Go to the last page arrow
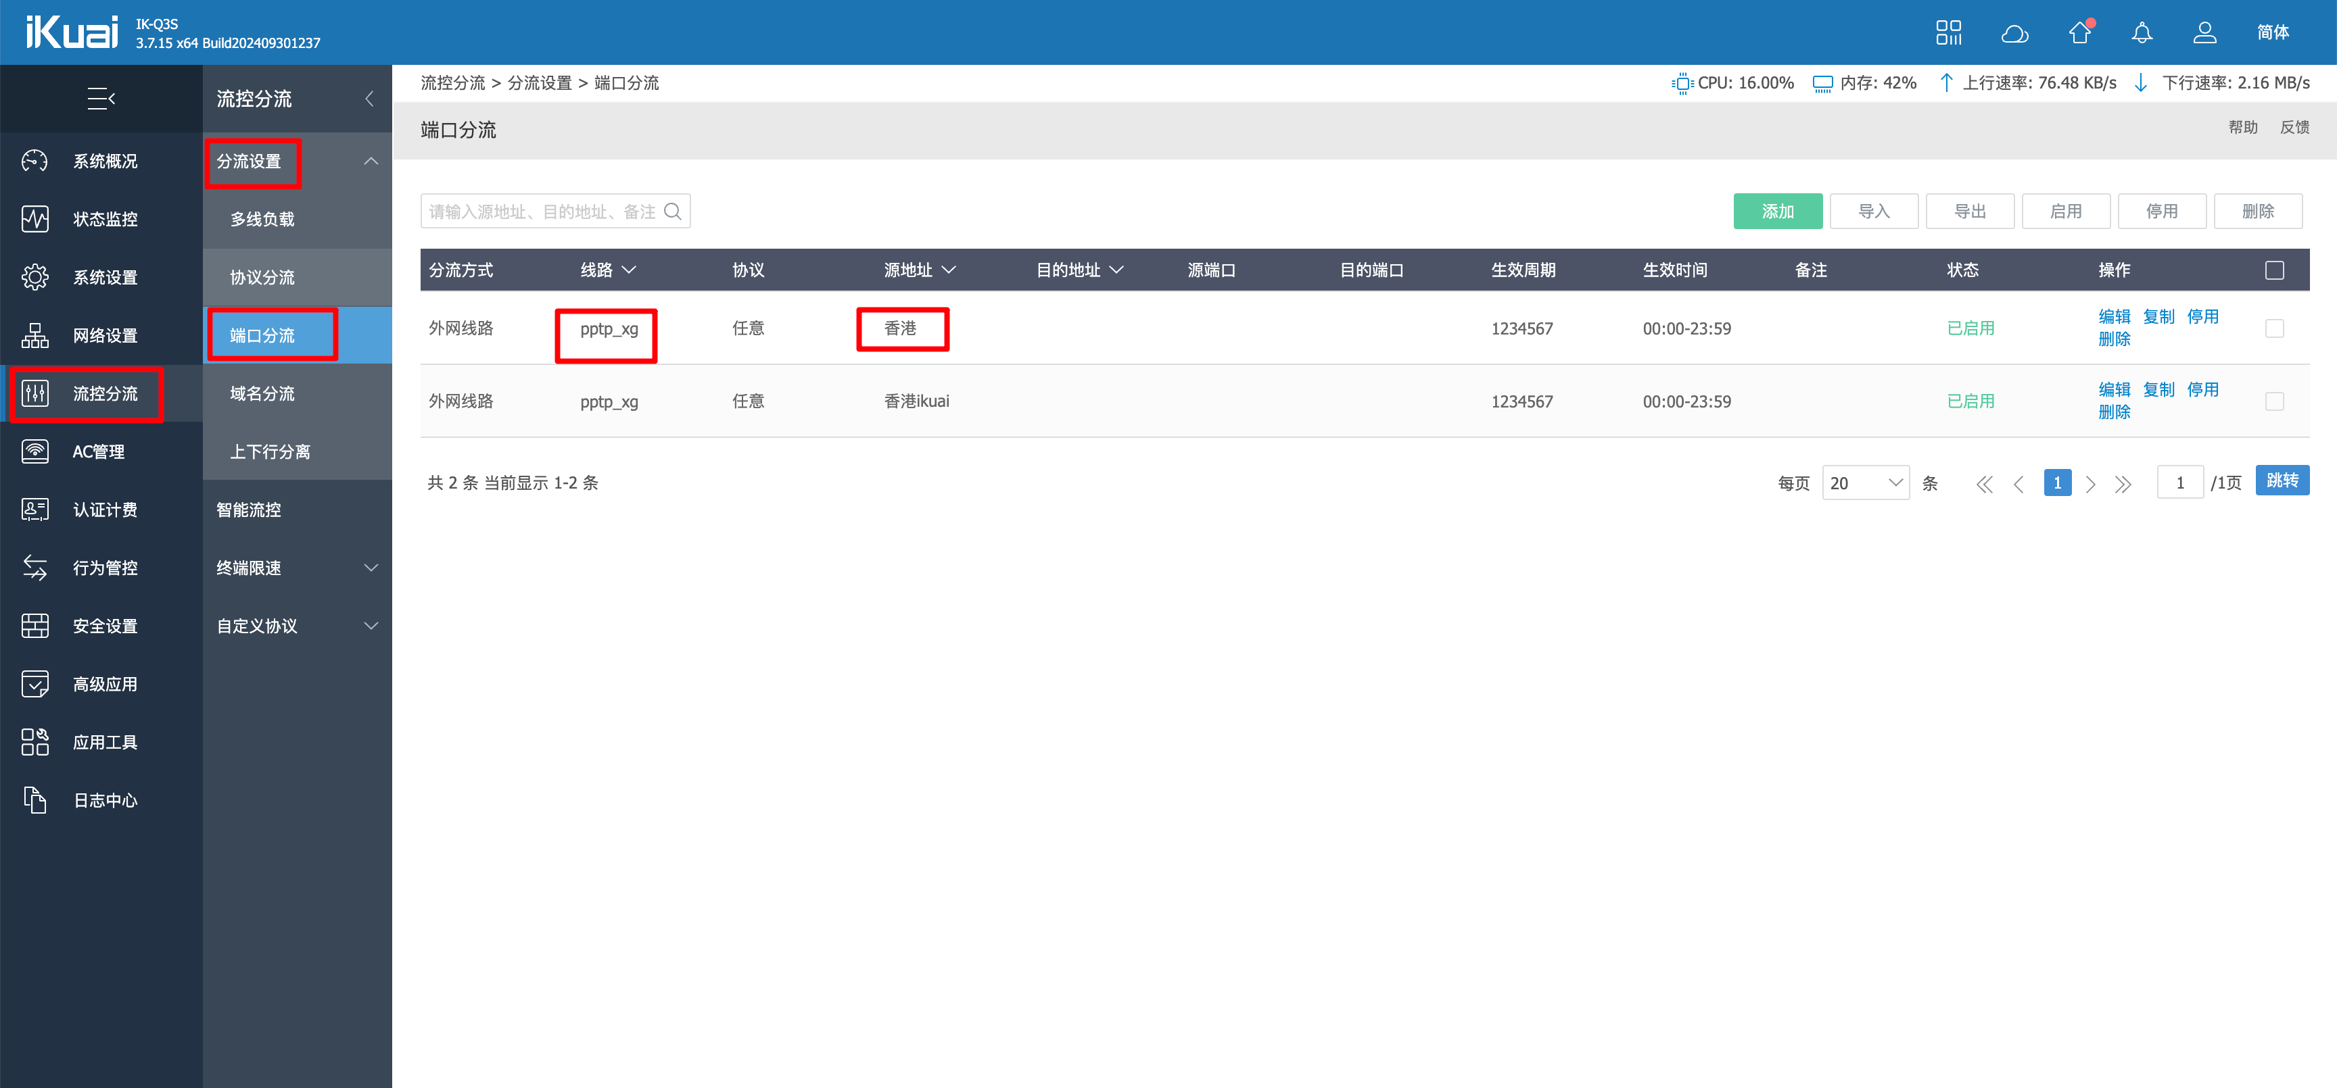 [2123, 483]
